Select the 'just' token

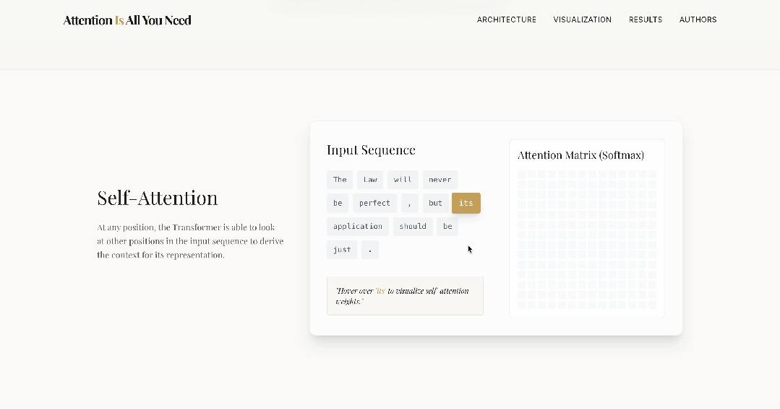[342, 250]
